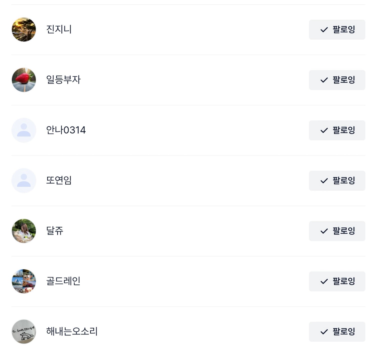376x356 pixels.
Task: Click 팔로잉 button for 해내는오소리
Action: pyautogui.click(x=337, y=331)
